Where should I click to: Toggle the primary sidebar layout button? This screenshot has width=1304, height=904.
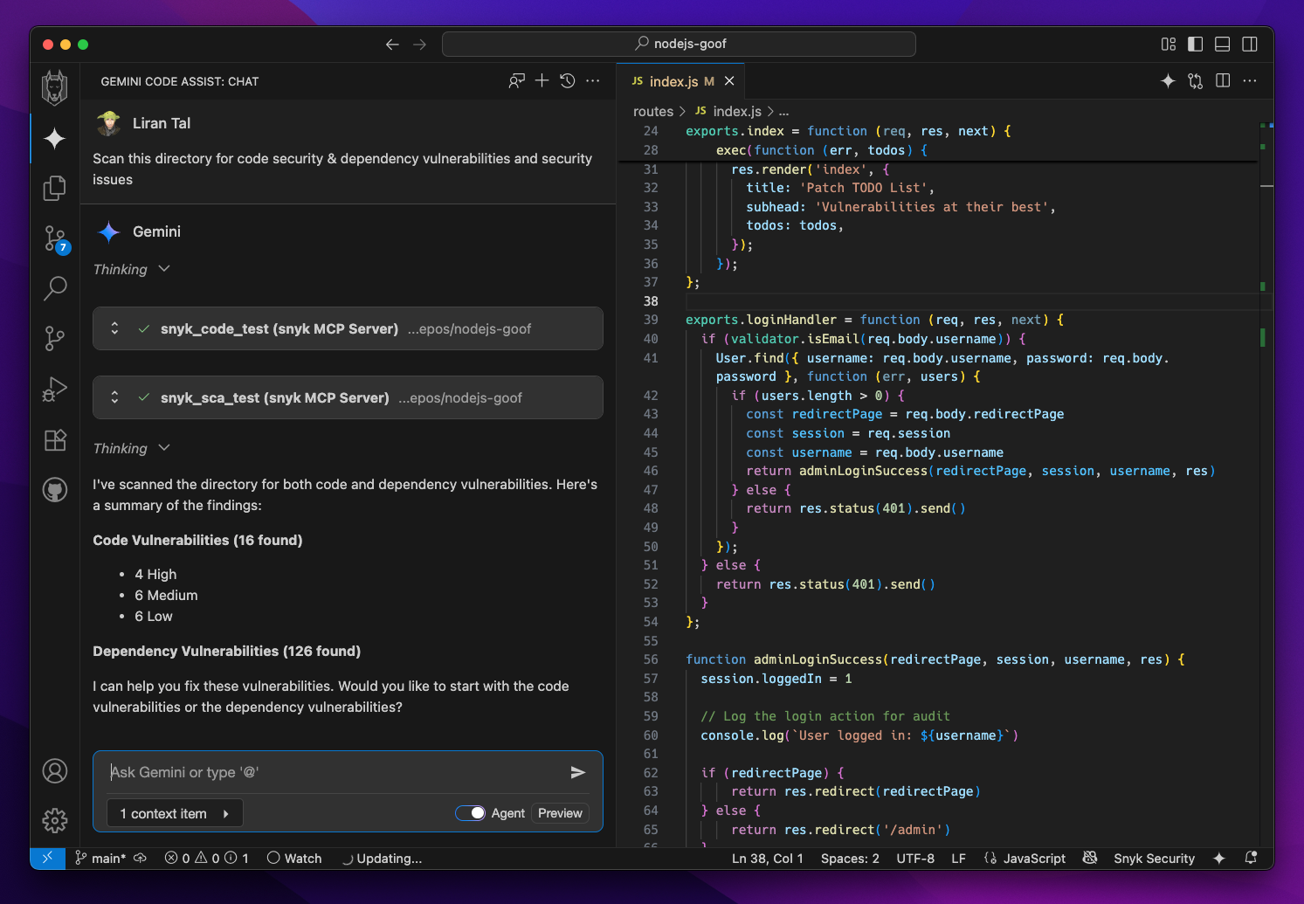pos(1196,45)
